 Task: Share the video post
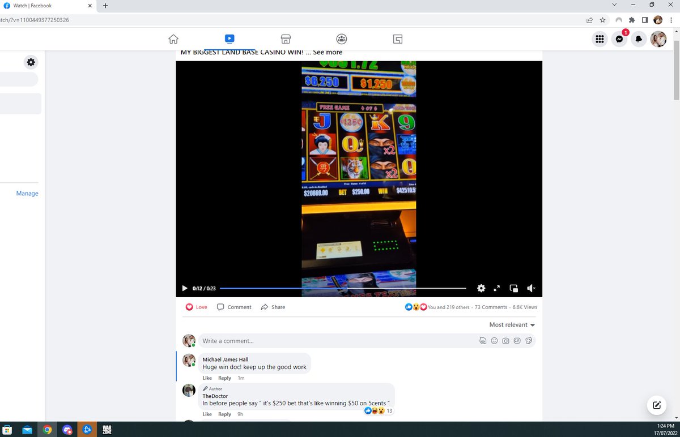click(273, 307)
